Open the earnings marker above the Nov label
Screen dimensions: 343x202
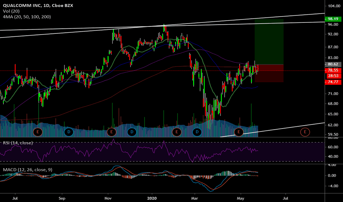click(x=112, y=132)
